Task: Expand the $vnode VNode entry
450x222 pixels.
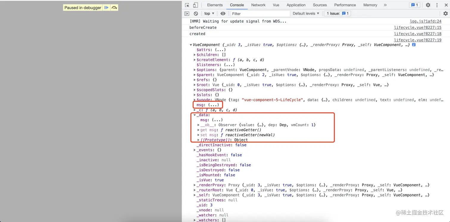Action: coord(195,100)
